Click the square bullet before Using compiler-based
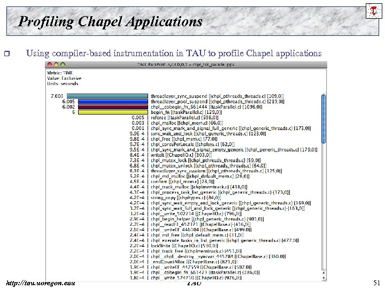 (x=7, y=54)
